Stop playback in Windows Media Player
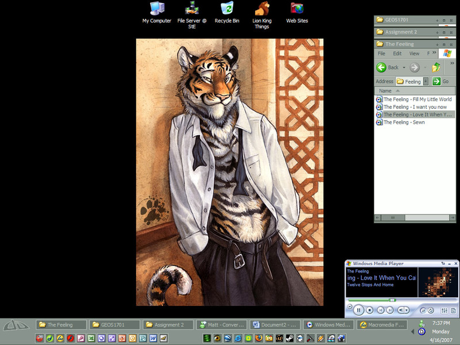Viewport: 460px width, 345px height. [370, 310]
